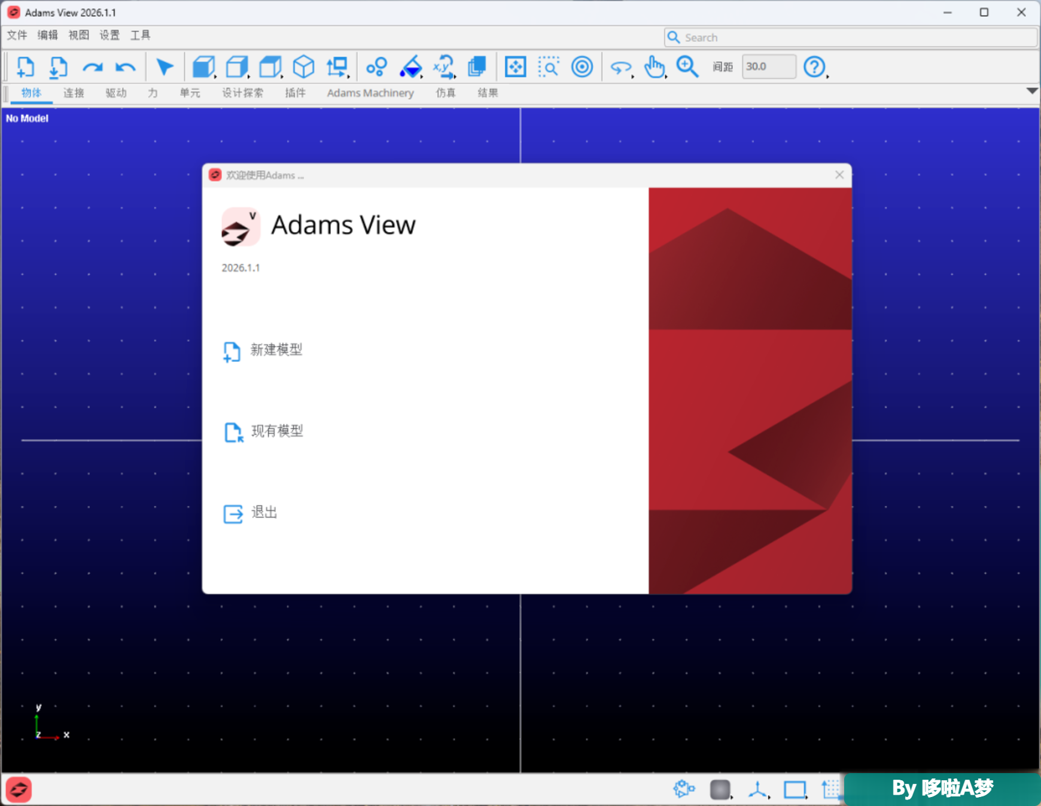This screenshot has width=1041, height=806.
Task: Close the 欢迎使用Adams dialog
Action: [839, 175]
